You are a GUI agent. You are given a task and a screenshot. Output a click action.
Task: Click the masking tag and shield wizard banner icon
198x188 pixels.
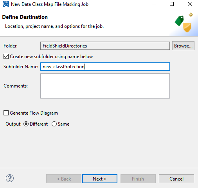[x=184, y=22]
